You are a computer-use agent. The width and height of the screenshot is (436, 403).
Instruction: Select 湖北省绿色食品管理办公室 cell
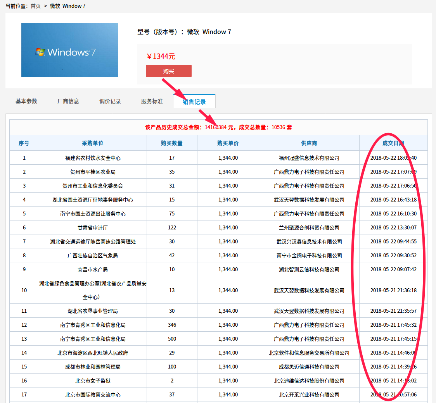(93, 290)
